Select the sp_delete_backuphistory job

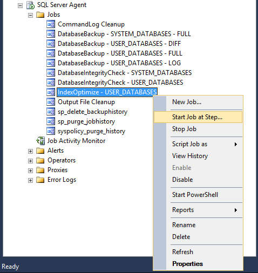pos(92,112)
